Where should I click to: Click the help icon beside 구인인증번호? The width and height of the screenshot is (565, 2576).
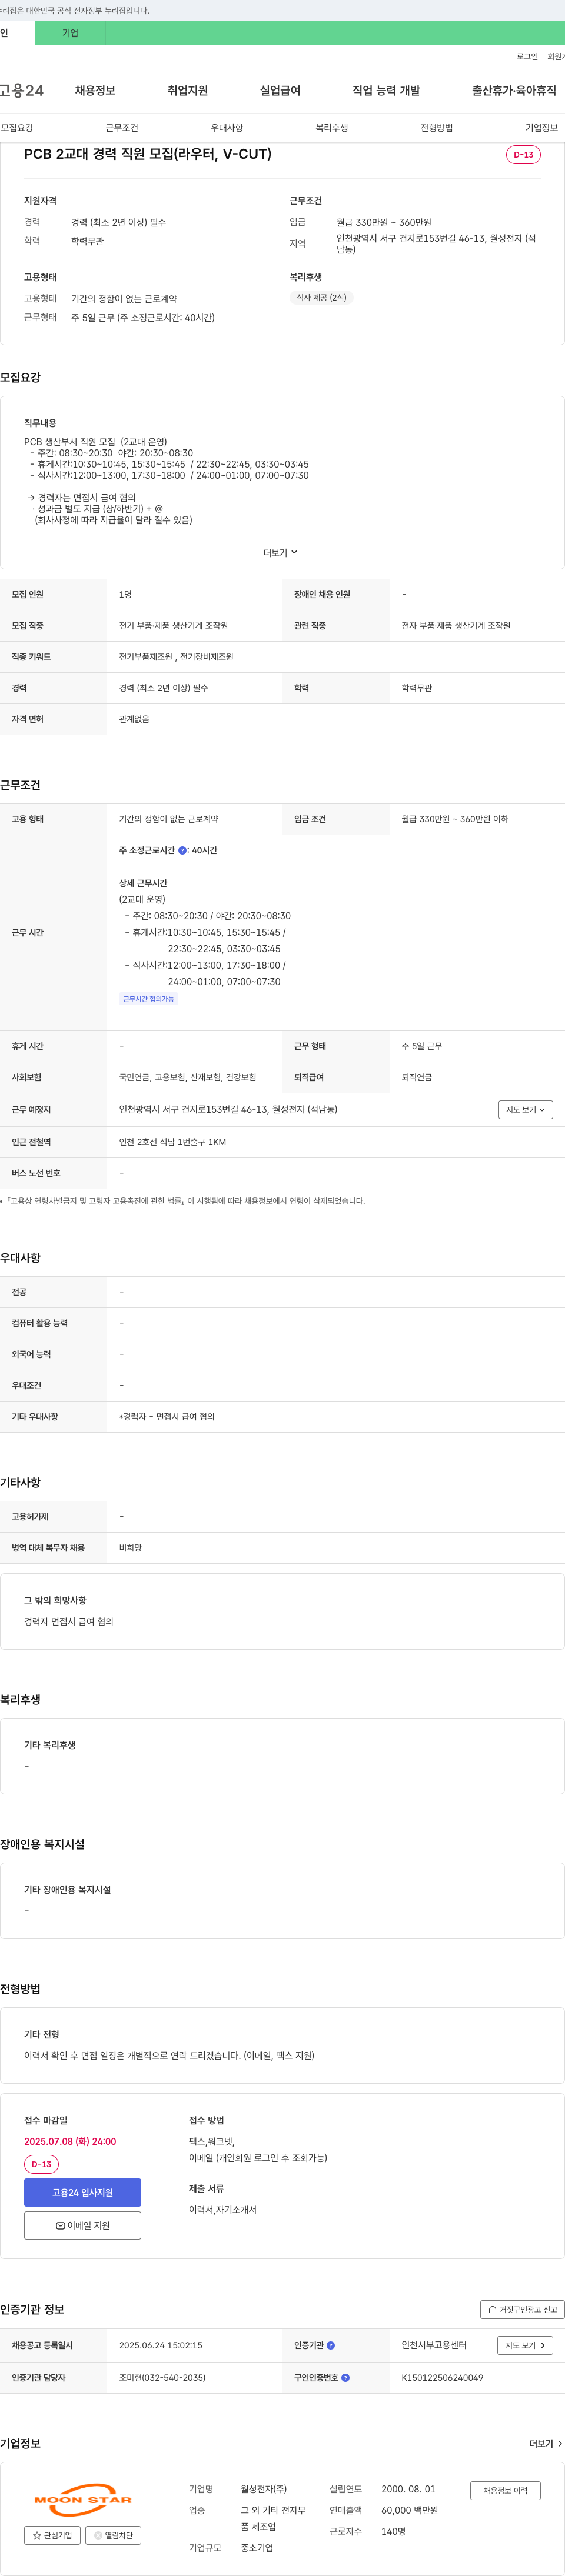(x=345, y=2378)
